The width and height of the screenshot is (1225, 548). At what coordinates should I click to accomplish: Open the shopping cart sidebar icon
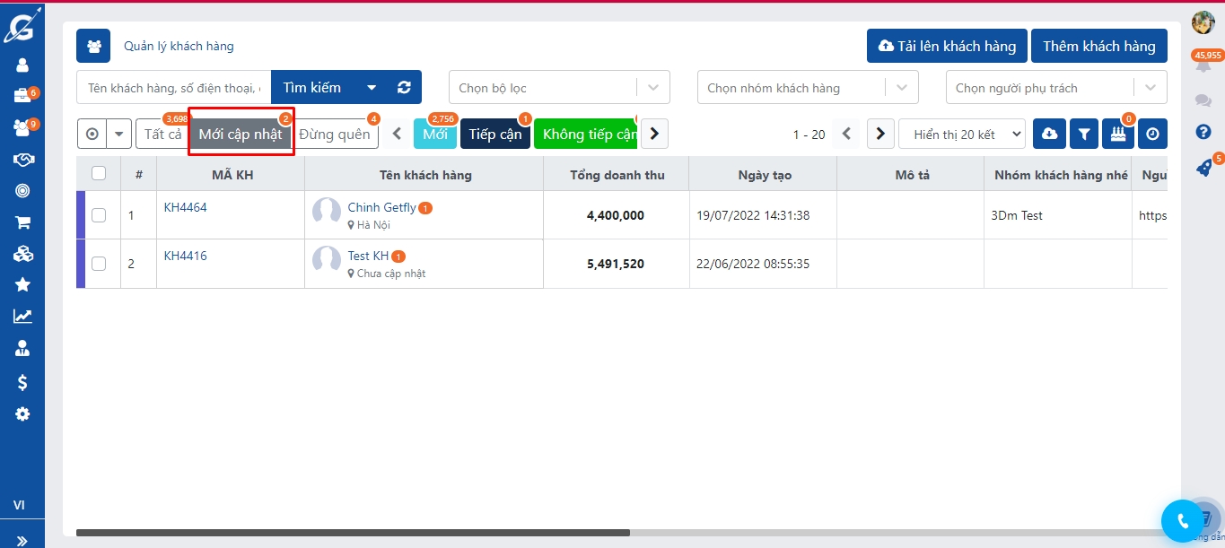click(x=22, y=222)
